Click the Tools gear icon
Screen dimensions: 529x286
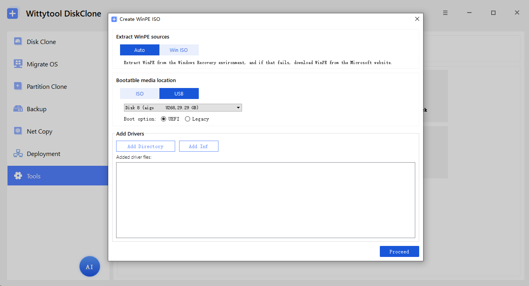click(x=18, y=176)
